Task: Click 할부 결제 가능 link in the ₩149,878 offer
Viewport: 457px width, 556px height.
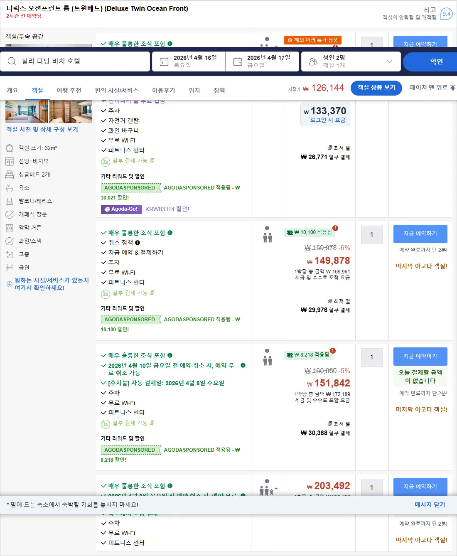Action: click(x=133, y=293)
